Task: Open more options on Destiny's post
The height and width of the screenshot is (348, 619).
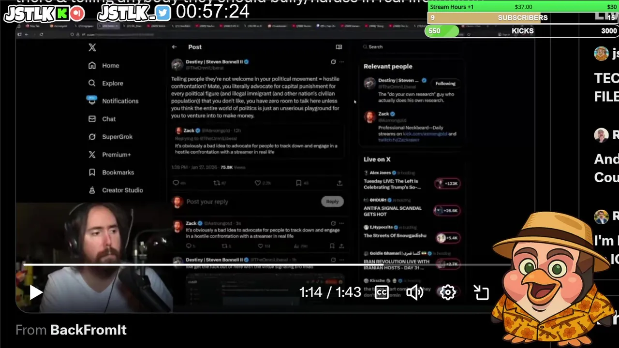Action: [341, 62]
